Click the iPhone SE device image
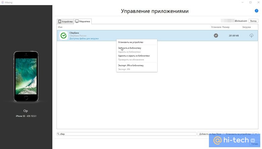This screenshot has height=149, width=262. coord(26,77)
